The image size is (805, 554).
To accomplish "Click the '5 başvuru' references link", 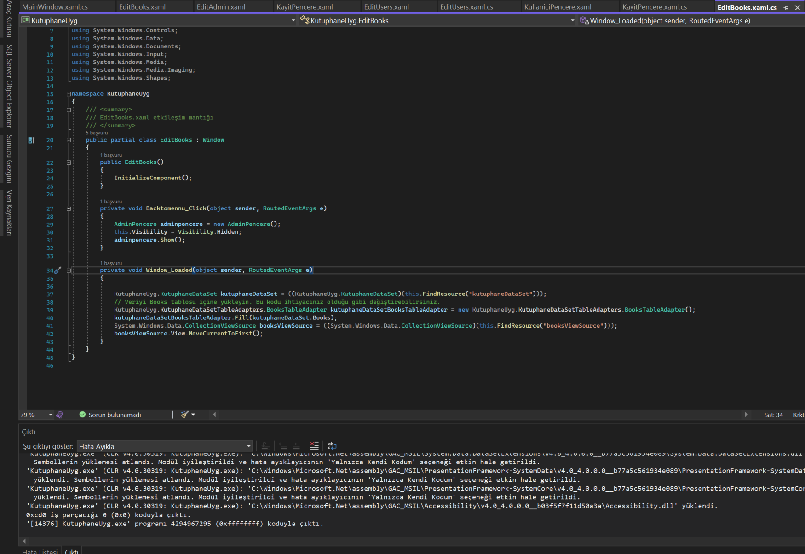I will pyautogui.click(x=97, y=133).
